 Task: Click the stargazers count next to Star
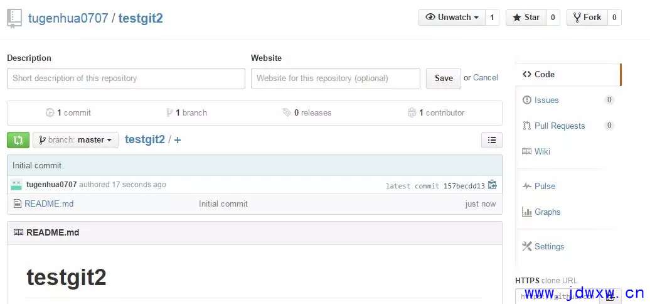coord(553,18)
